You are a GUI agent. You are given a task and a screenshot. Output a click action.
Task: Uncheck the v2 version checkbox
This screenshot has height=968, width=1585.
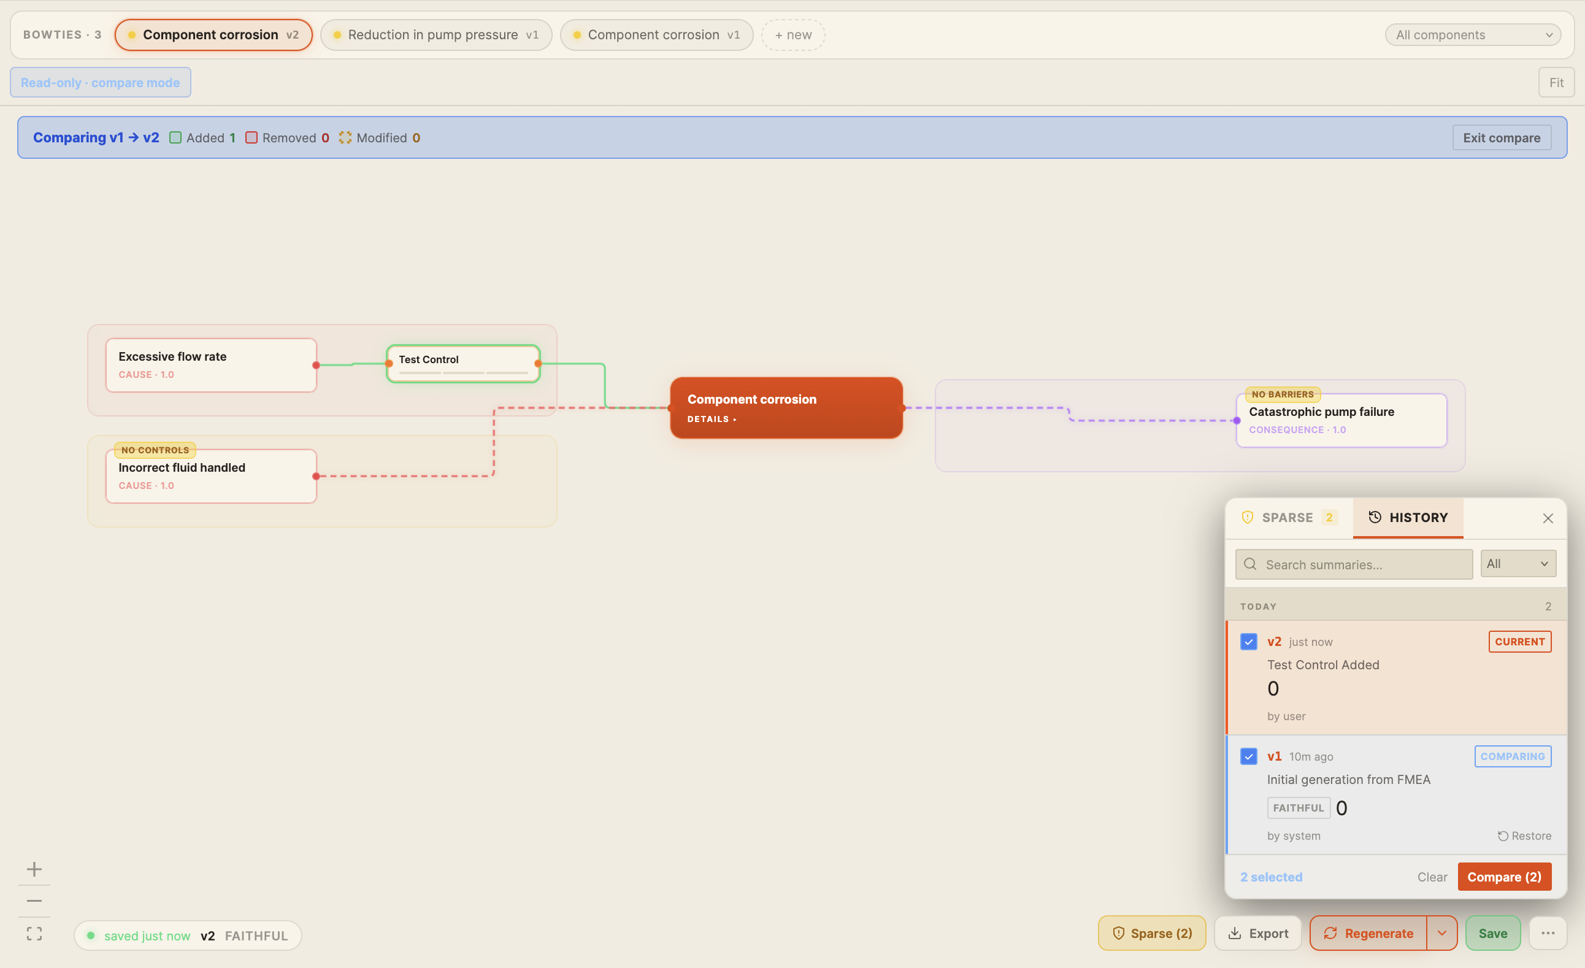(x=1249, y=642)
